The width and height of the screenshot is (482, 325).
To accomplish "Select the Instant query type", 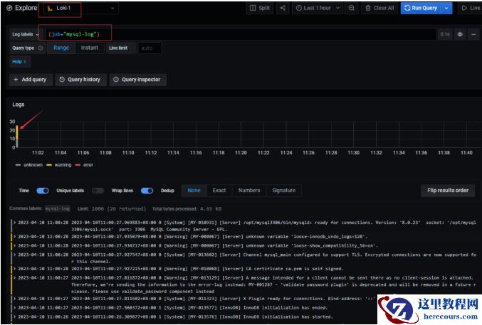I will (90, 48).
